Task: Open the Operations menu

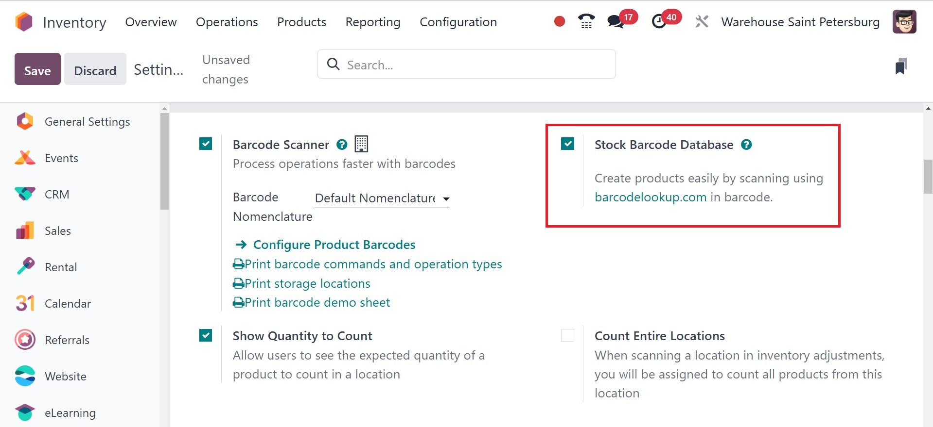Action: tap(227, 22)
